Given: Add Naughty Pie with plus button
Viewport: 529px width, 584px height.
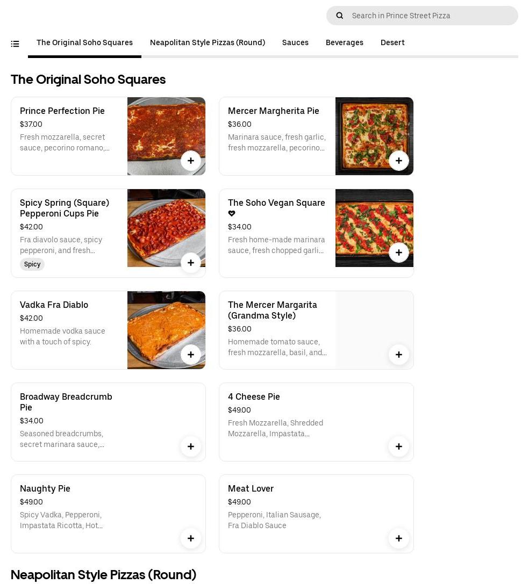Looking at the screenshot, I should [x=191, y=538].
